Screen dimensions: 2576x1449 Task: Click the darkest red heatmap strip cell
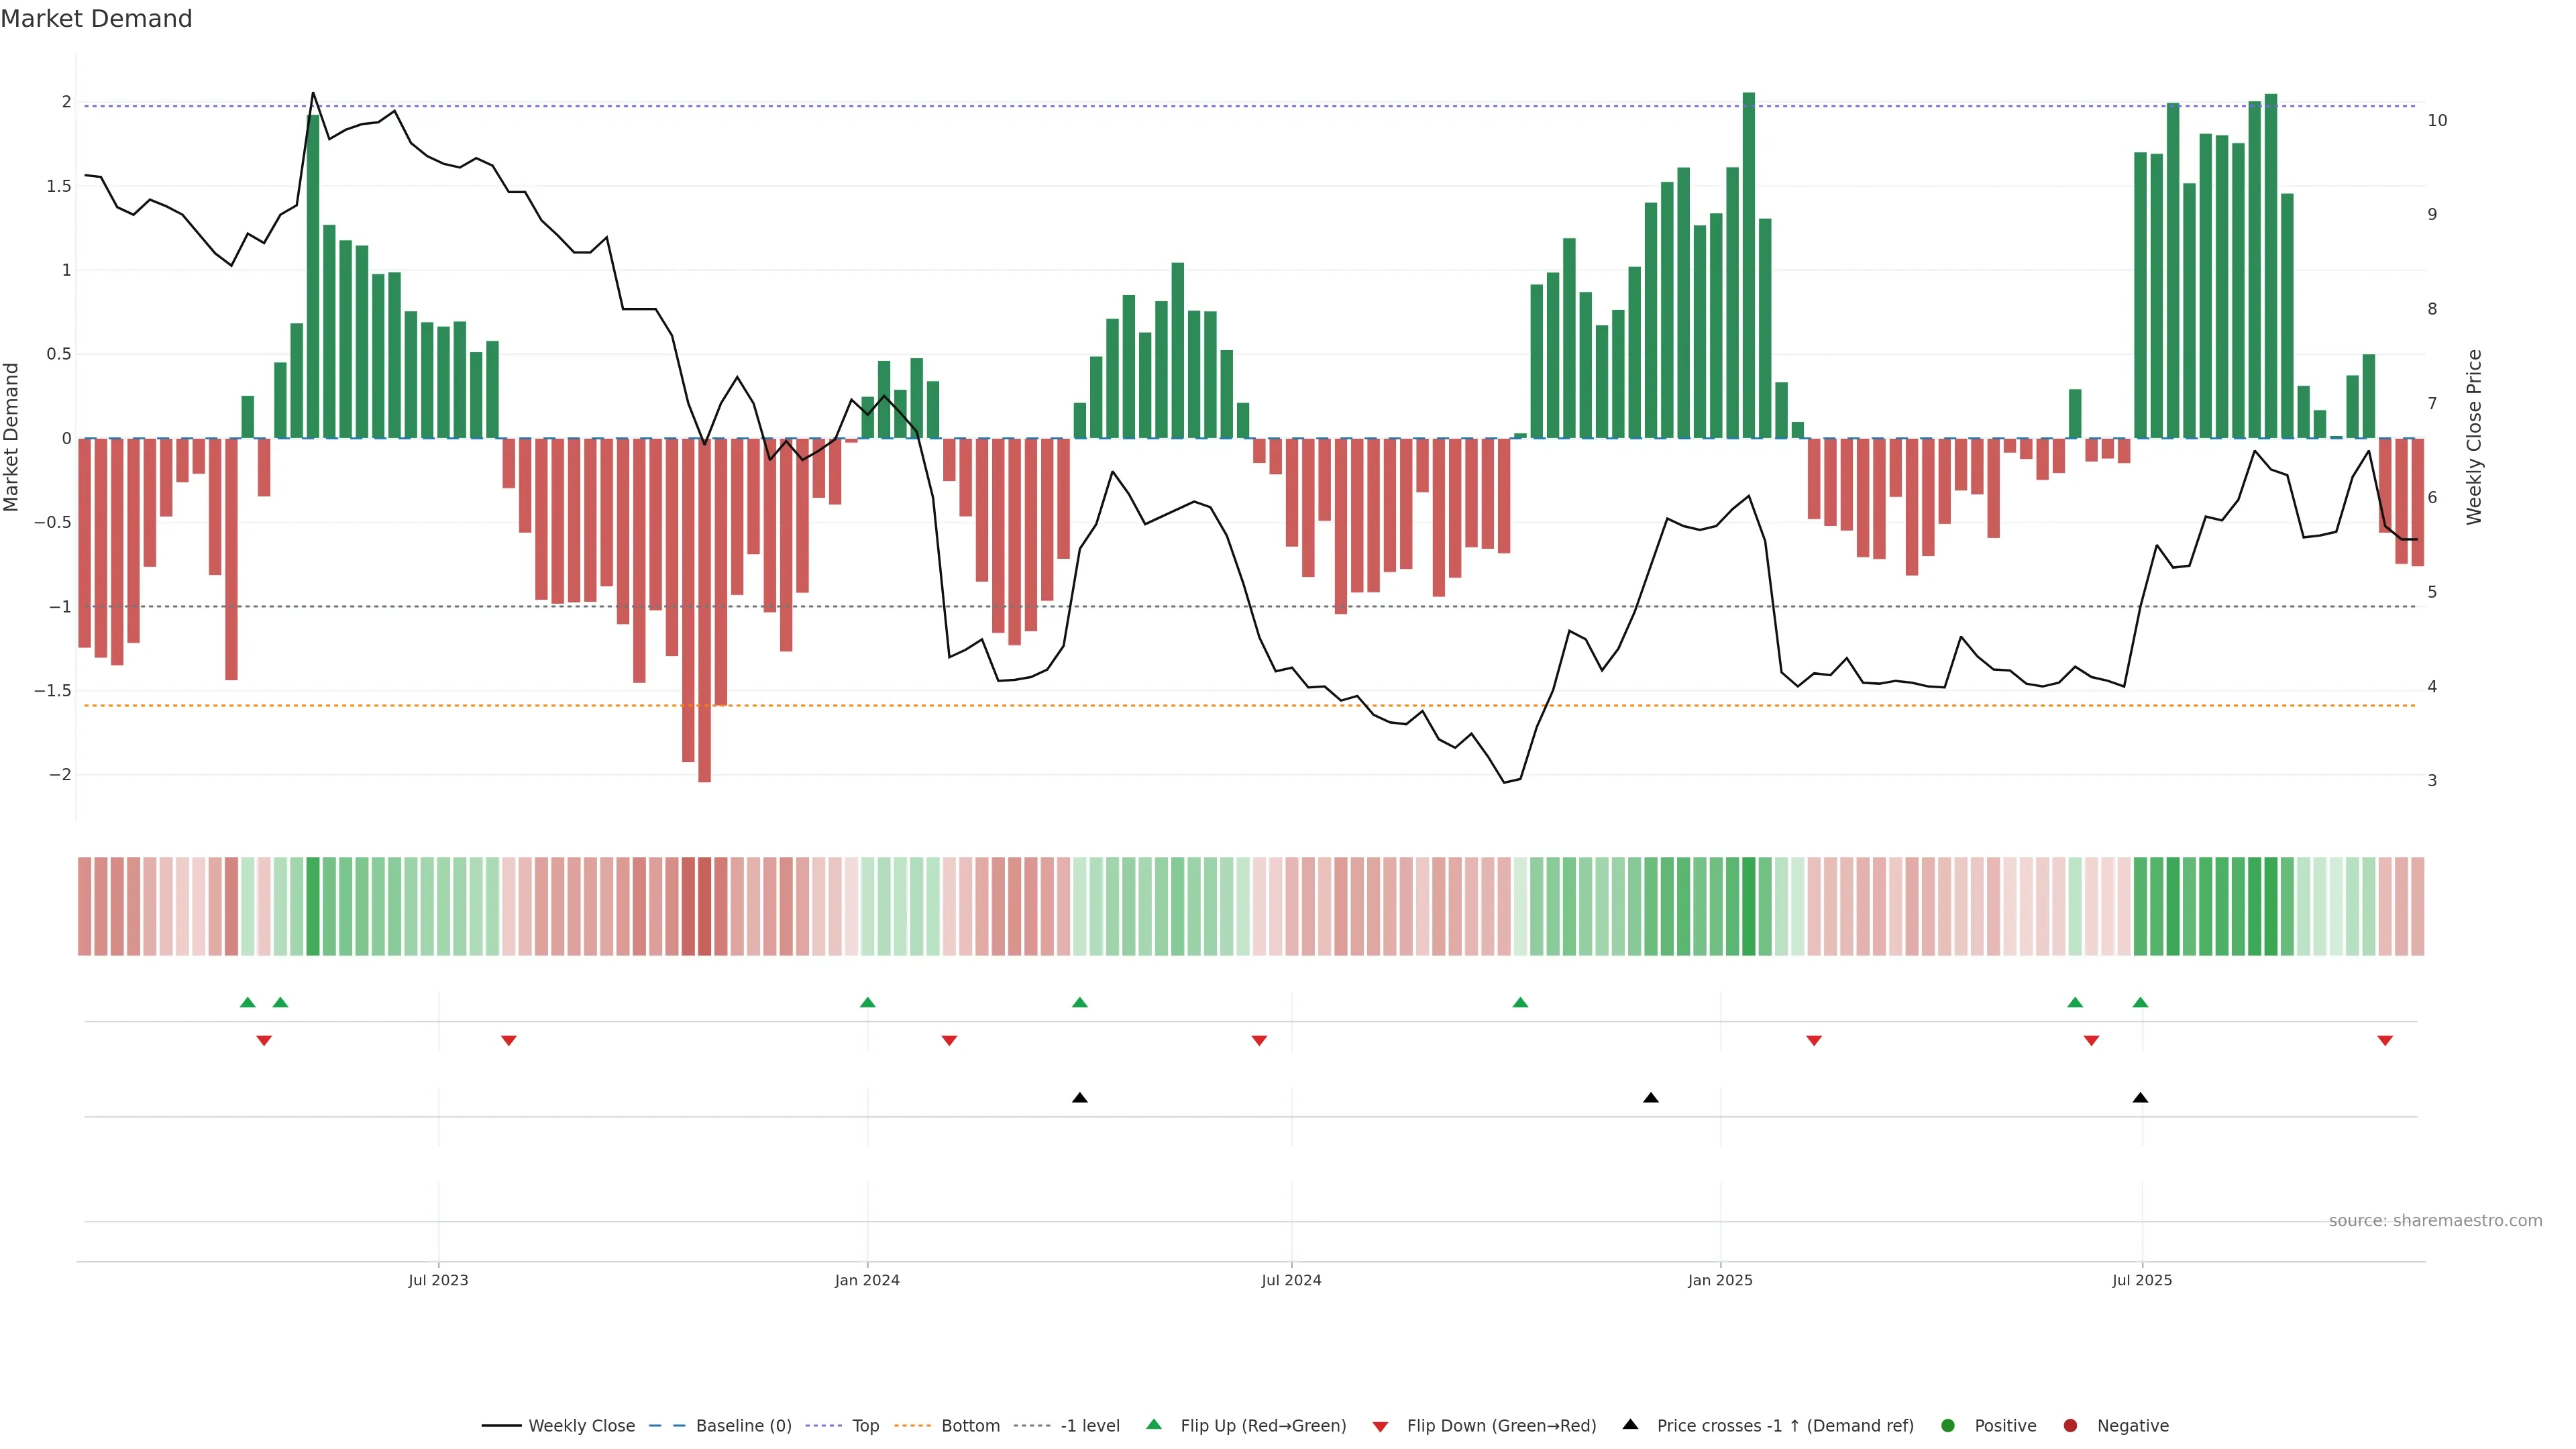[704, 906]
